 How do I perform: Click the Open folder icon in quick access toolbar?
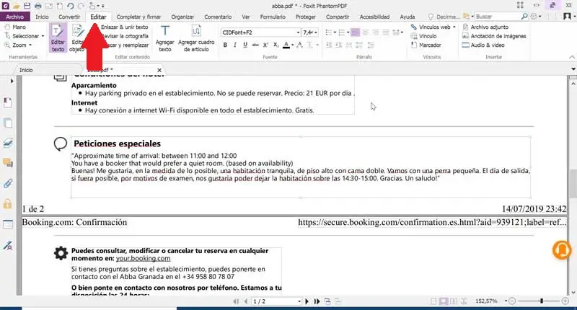pyautogui.click(x=16, y=6)
